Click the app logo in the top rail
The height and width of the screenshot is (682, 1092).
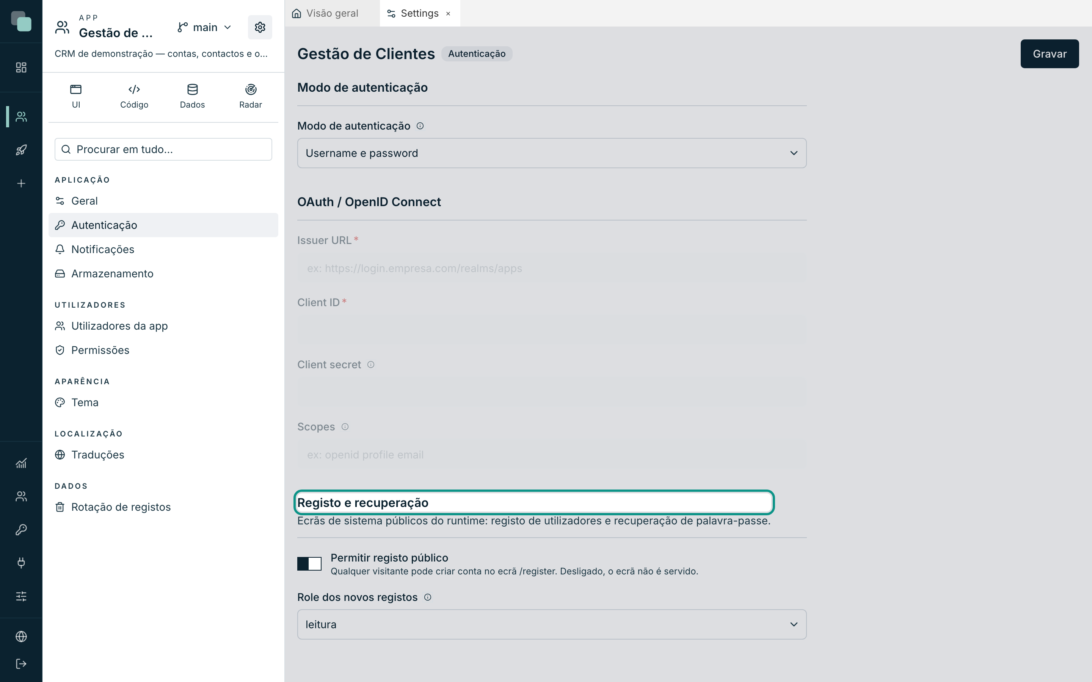tap(21, 21)
